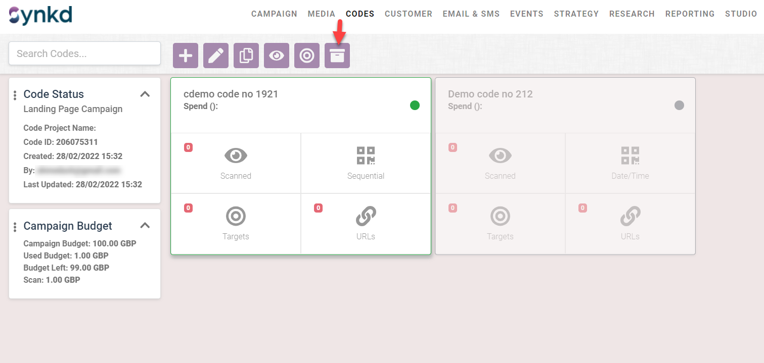Click grey status dot on Demo code 212

679,106
